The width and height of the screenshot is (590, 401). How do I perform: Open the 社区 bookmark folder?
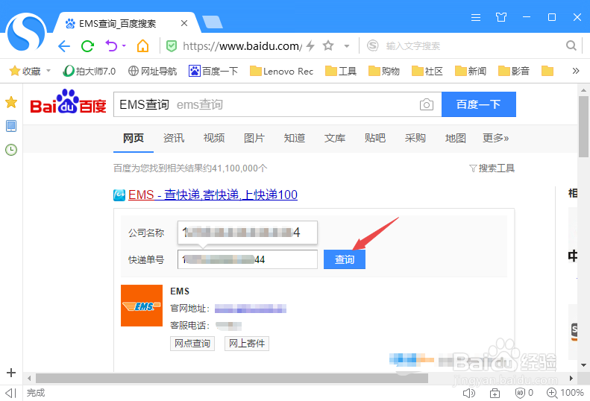pyautogui.click(x=427, y=71)
